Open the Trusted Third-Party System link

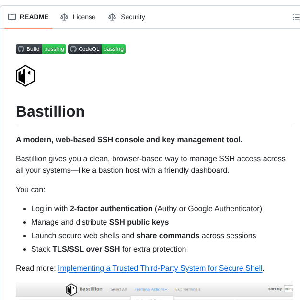click(x=160, y=268)
